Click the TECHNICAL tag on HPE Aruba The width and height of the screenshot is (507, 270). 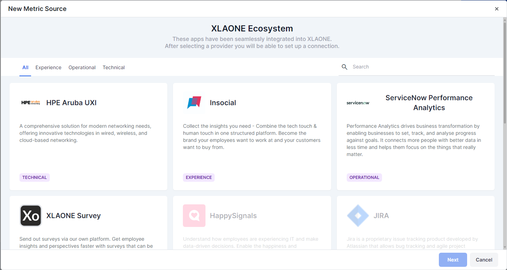pyautogui.click(x=35, y=178)
